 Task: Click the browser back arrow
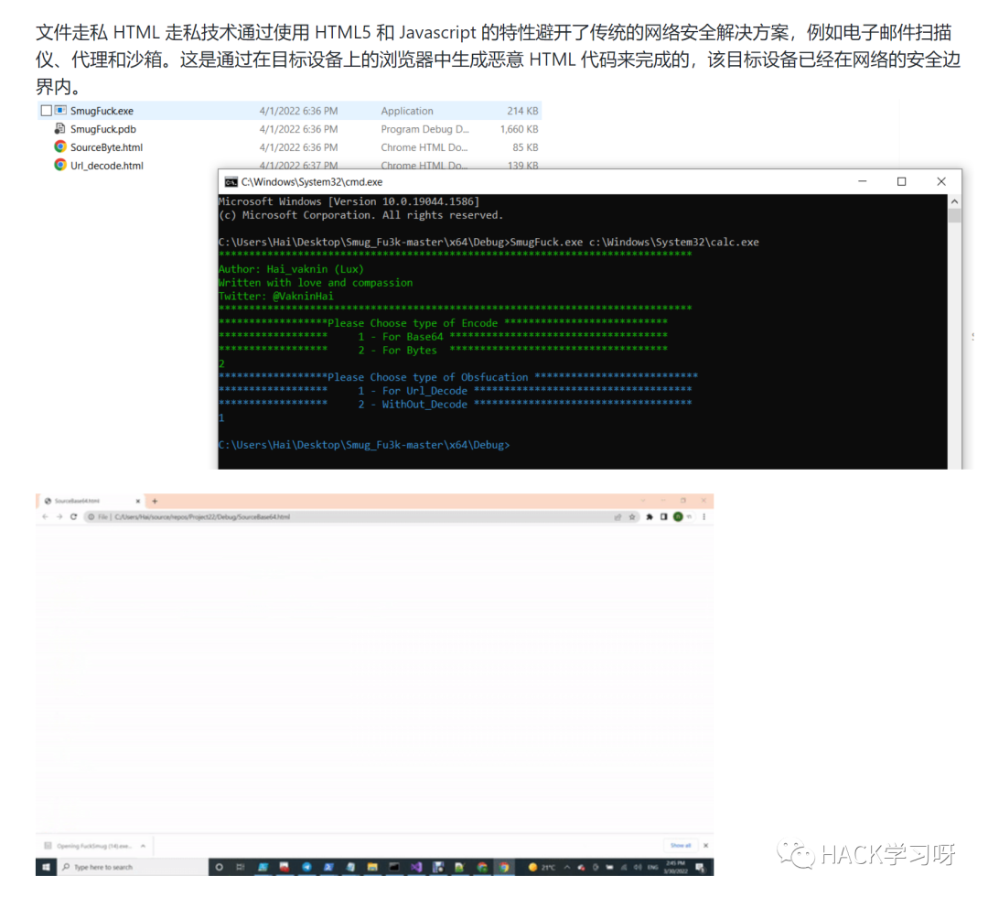click(45, 517)
